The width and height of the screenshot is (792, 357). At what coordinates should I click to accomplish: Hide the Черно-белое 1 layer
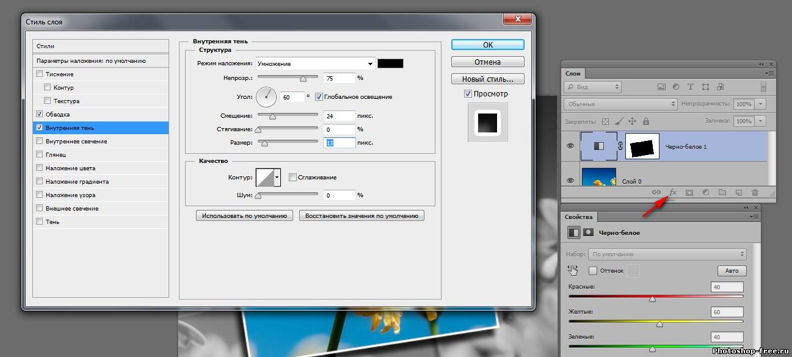(570, 146)
